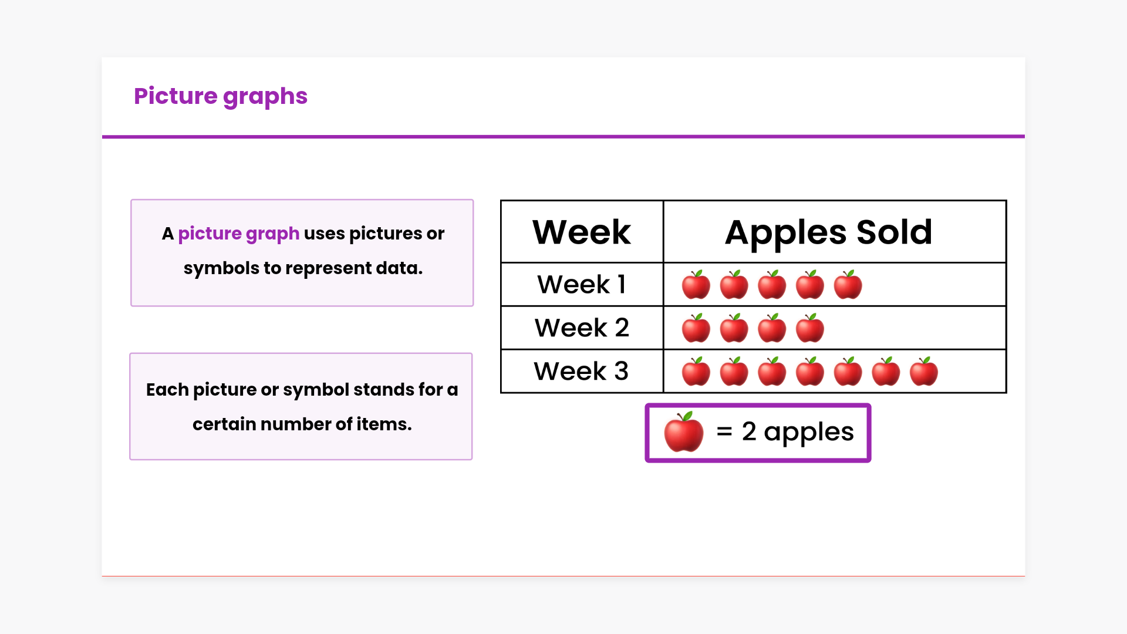This screenshot has height=634, width=1127.
Task: Select the seventh apple in Week 3 row
Action: coord(924,372)
